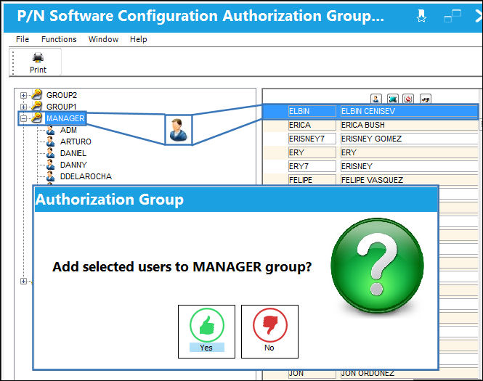Click the ELBIN user ID cell
The image size is (483, 381).
312,111
